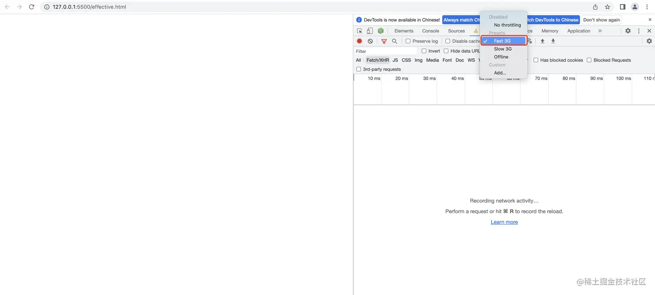Bookmark this page with the star

pos(607,7)
